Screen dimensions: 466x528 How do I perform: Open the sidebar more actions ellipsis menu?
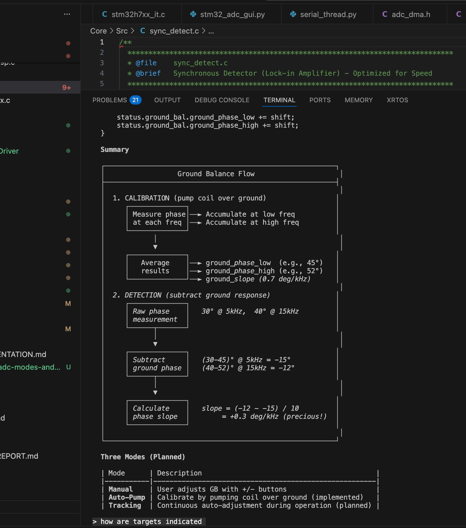point(67,14)
